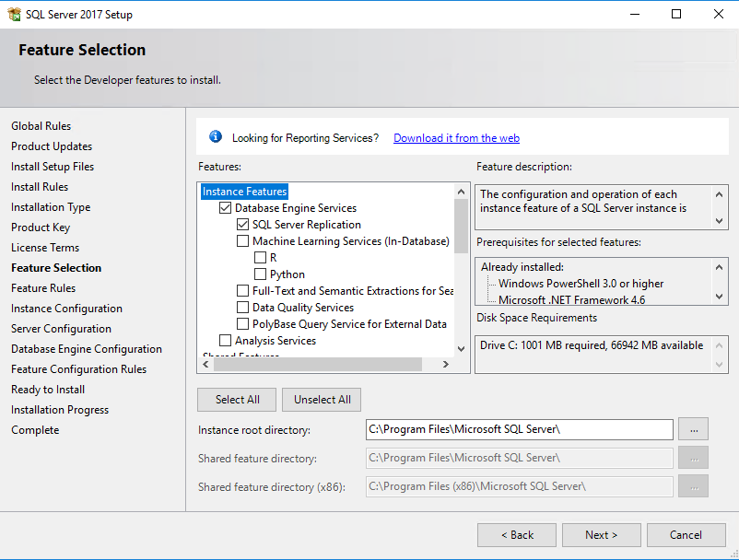Select the Instance Features tree root
This screenshot has height=560, width=739.
point(243,191)
